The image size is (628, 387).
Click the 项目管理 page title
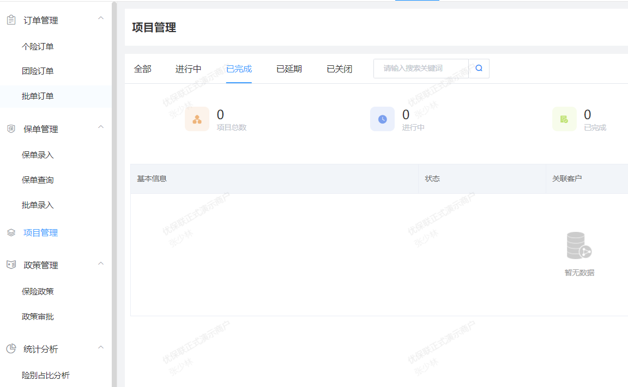coord(154,28)
